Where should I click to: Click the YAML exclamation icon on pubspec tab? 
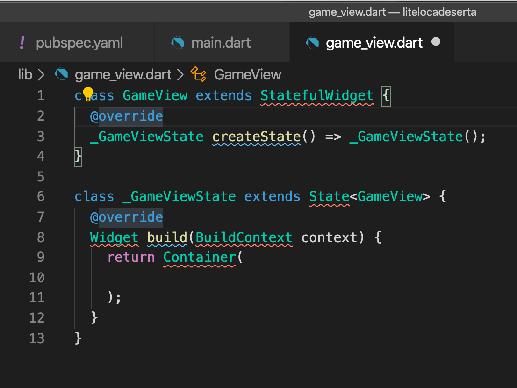pyautogui.click(x=22, y=43)
